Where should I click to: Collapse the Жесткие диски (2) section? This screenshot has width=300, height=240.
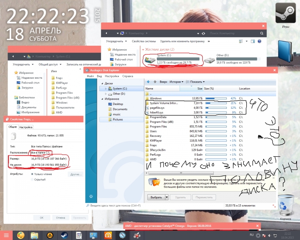(x=143, y=49)
